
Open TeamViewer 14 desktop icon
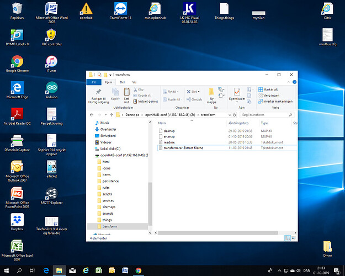[120, 11]
